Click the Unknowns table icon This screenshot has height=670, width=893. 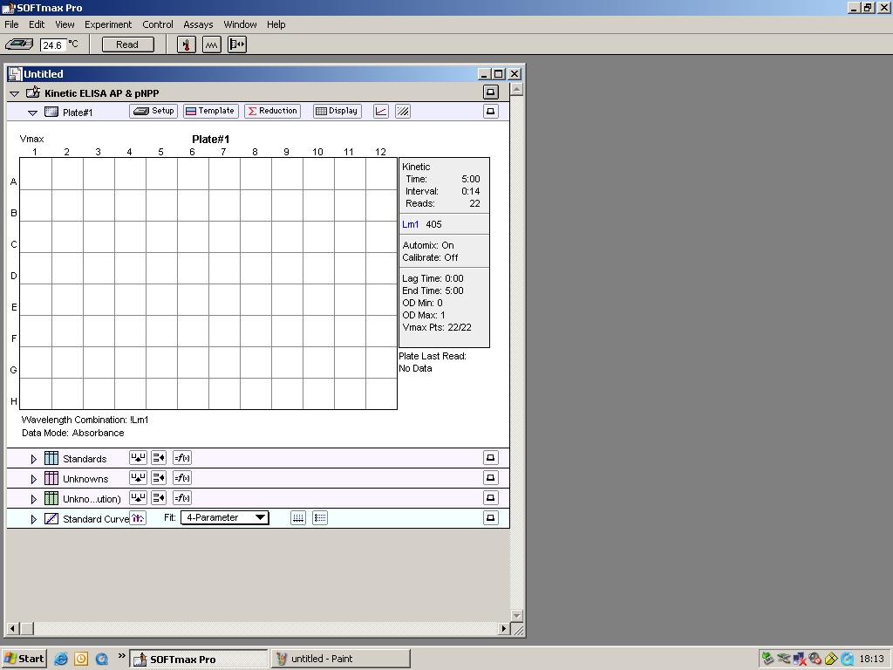(51, 478)
